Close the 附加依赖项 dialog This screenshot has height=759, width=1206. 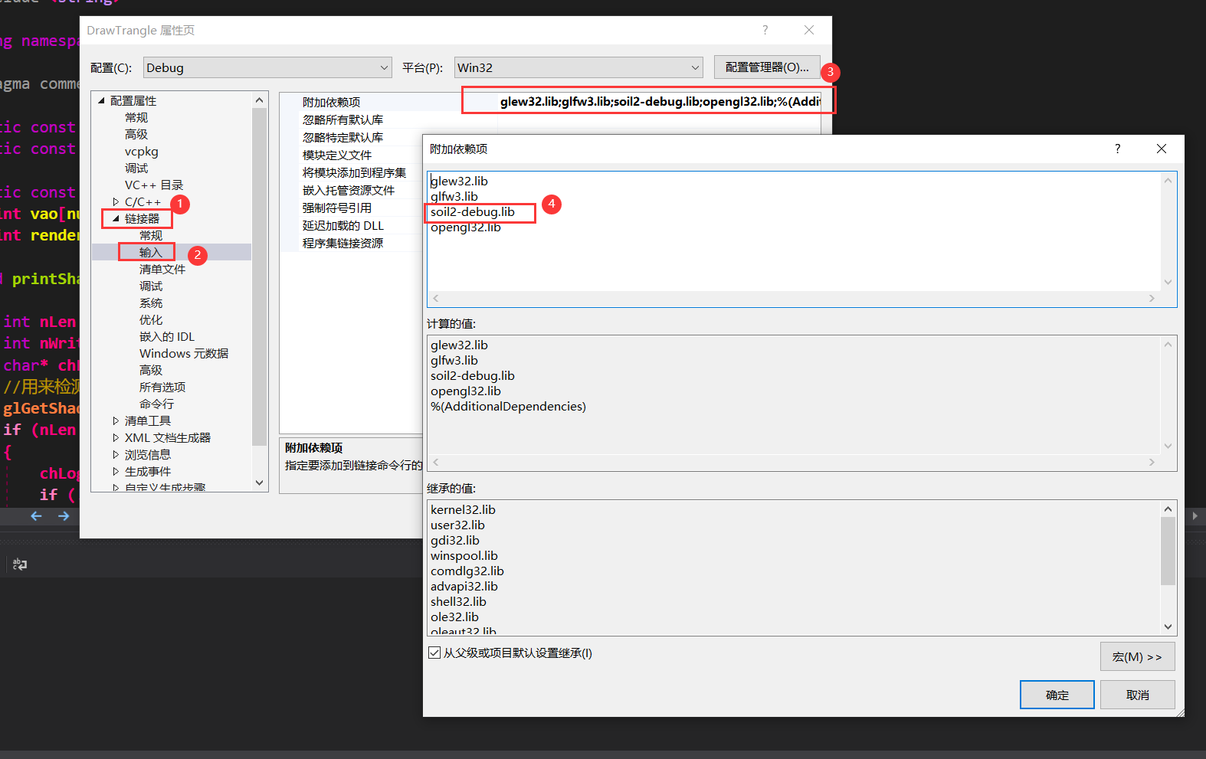(x=1162, y=149)
